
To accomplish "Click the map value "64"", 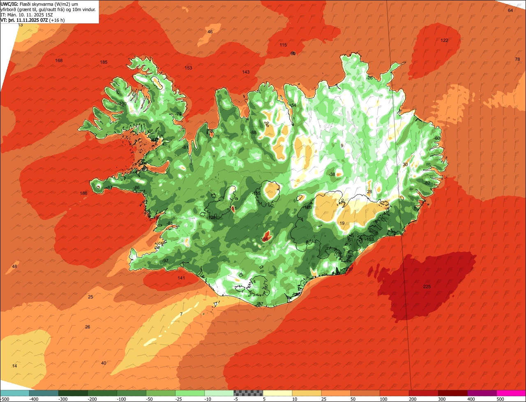I will 510,10.
